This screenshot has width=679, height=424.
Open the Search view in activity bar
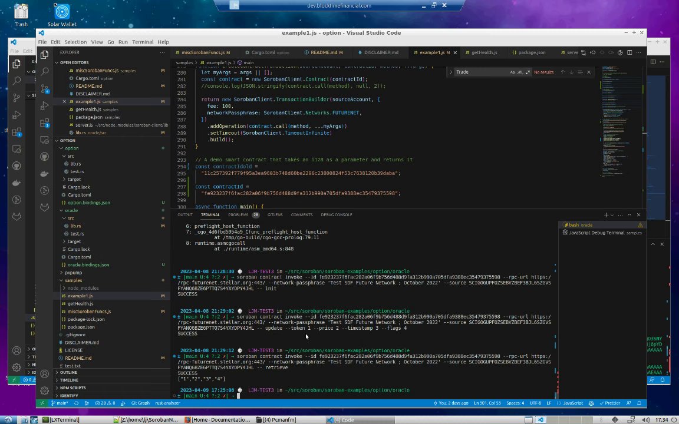pyautogui.click(x=44, y=71)
